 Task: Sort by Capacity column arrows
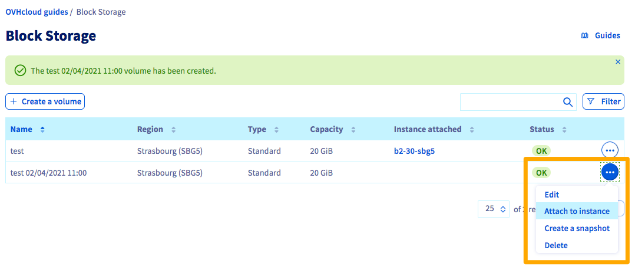tap(353, 130)
